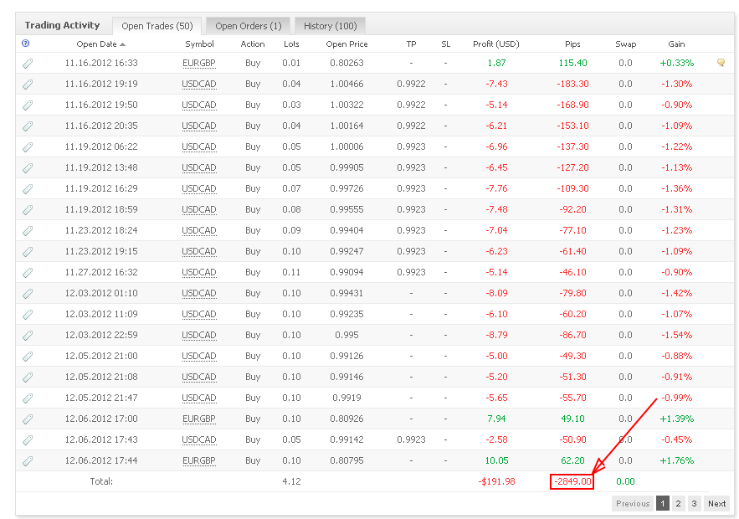739x519 pixels.
Task: Switch to the Open Trades (50) tab
Action: pos(157,26)
